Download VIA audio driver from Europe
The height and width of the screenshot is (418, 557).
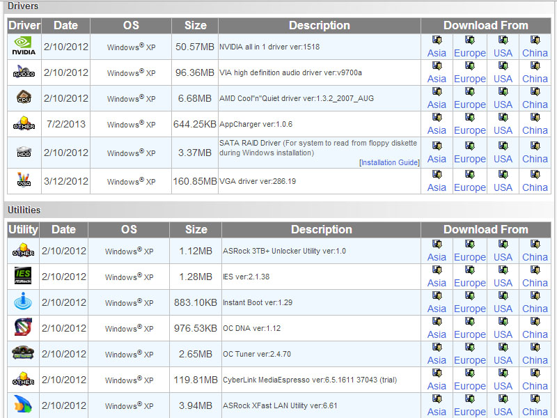click(x=469, y=79)
